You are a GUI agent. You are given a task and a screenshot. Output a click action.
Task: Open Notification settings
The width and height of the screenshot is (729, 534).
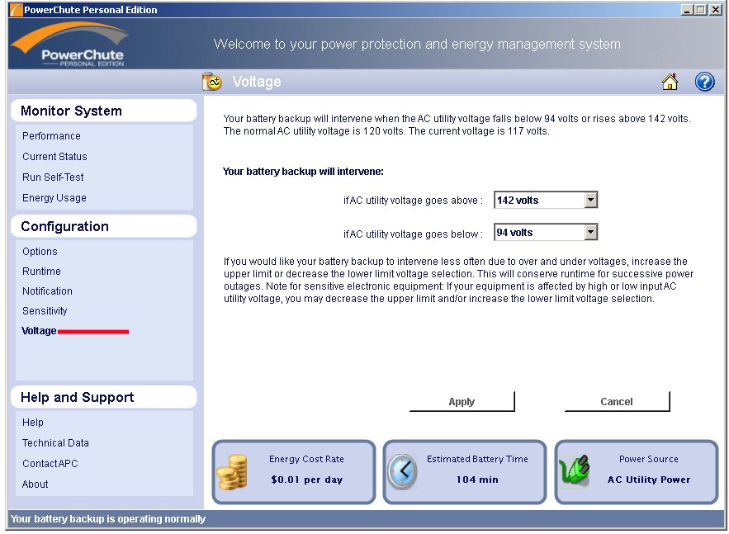pyautogui.click(x=47, y=291)
